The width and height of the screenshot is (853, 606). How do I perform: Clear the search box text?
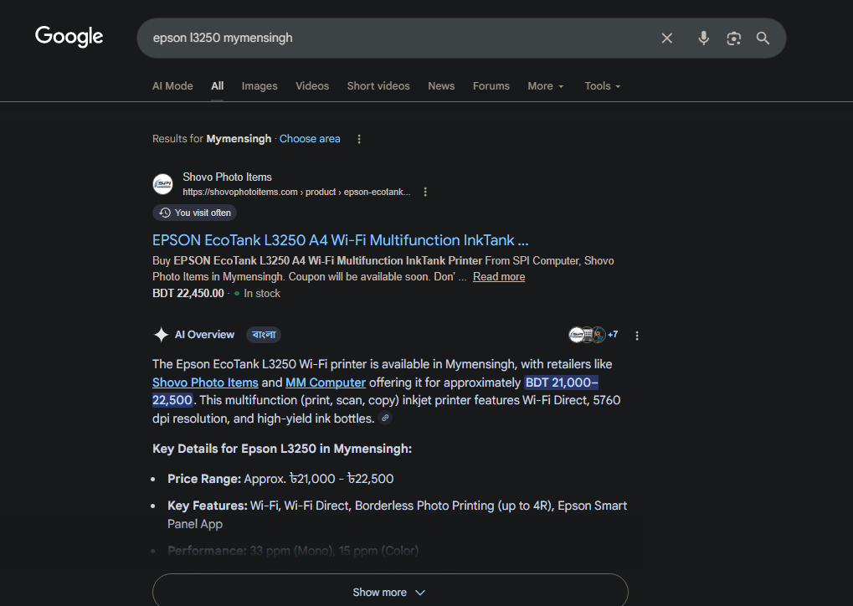coord(667,39)
